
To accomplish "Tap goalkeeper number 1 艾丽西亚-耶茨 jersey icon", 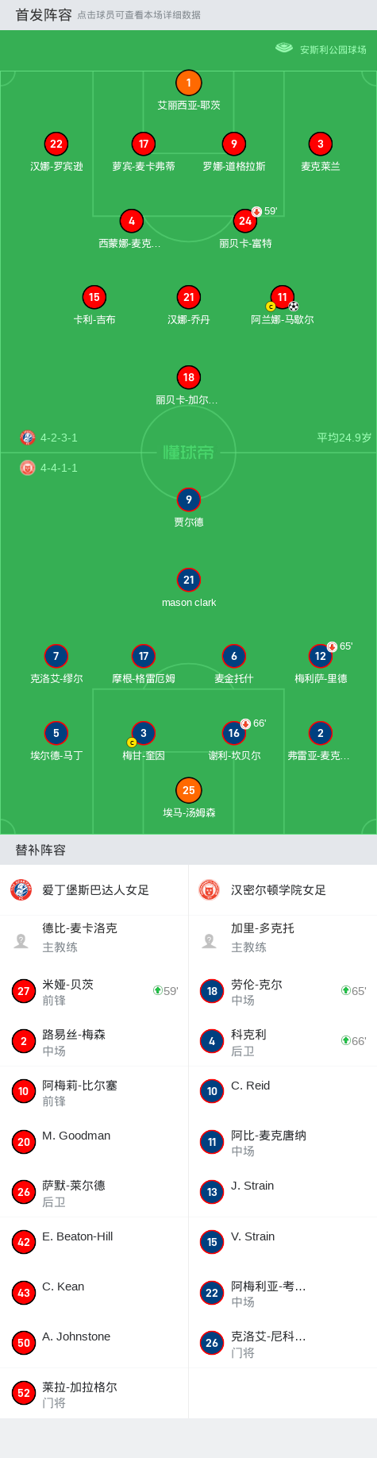I will (188, 83).
